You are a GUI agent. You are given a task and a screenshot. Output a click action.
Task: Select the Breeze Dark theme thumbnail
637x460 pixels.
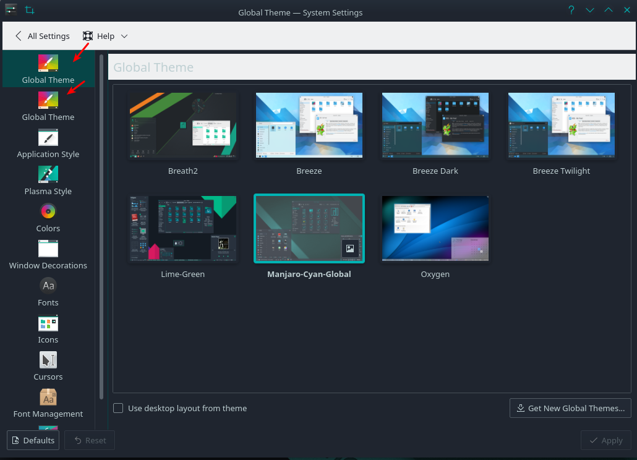pos(435,125)
